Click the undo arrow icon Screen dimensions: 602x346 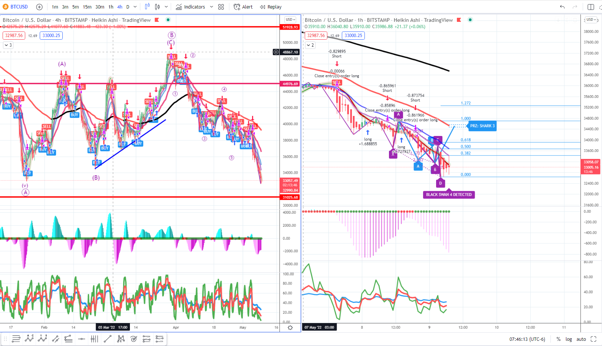(x=562, y=7)
